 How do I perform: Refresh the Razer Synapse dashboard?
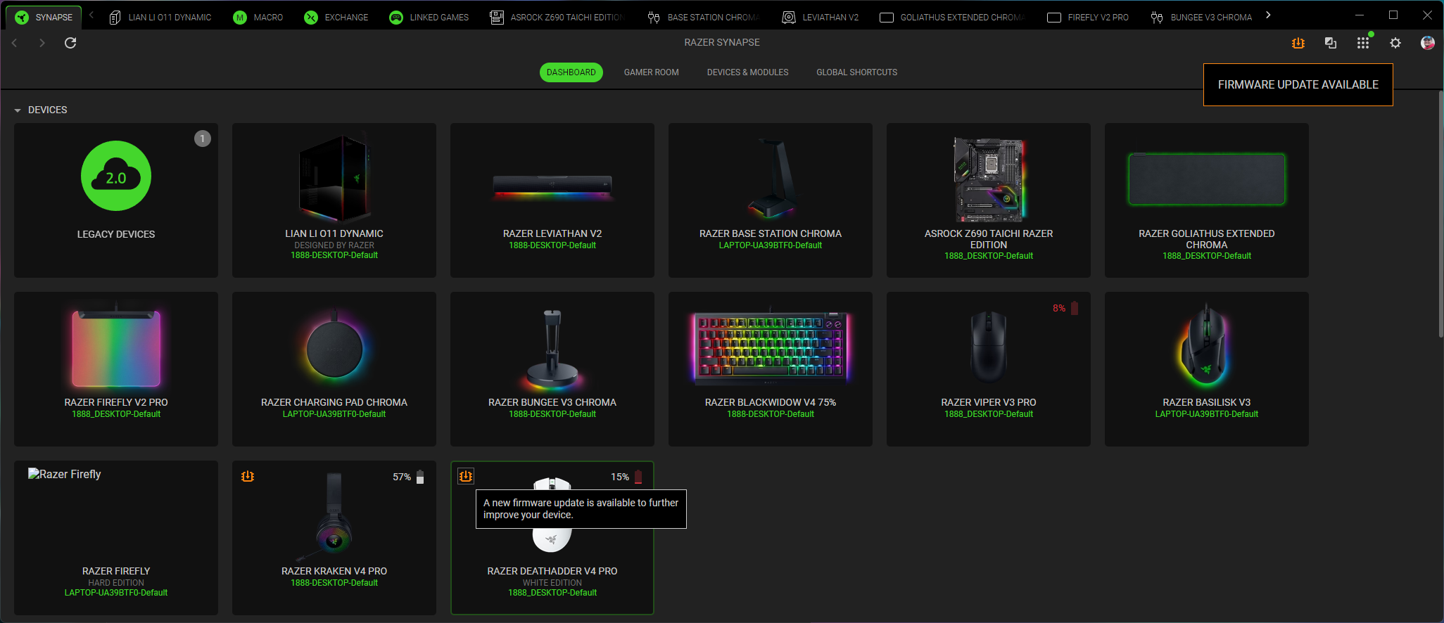70,43
